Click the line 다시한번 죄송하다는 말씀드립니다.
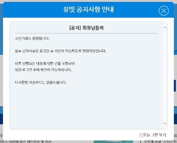The image size is (177, 143). [41, 82]
